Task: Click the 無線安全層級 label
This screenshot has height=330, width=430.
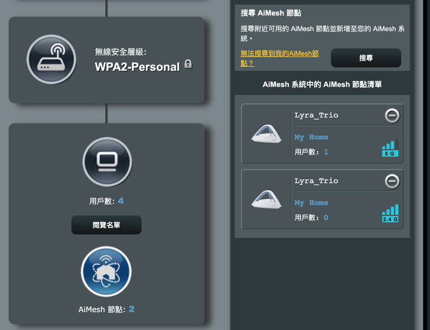Action: coord(121,51)
